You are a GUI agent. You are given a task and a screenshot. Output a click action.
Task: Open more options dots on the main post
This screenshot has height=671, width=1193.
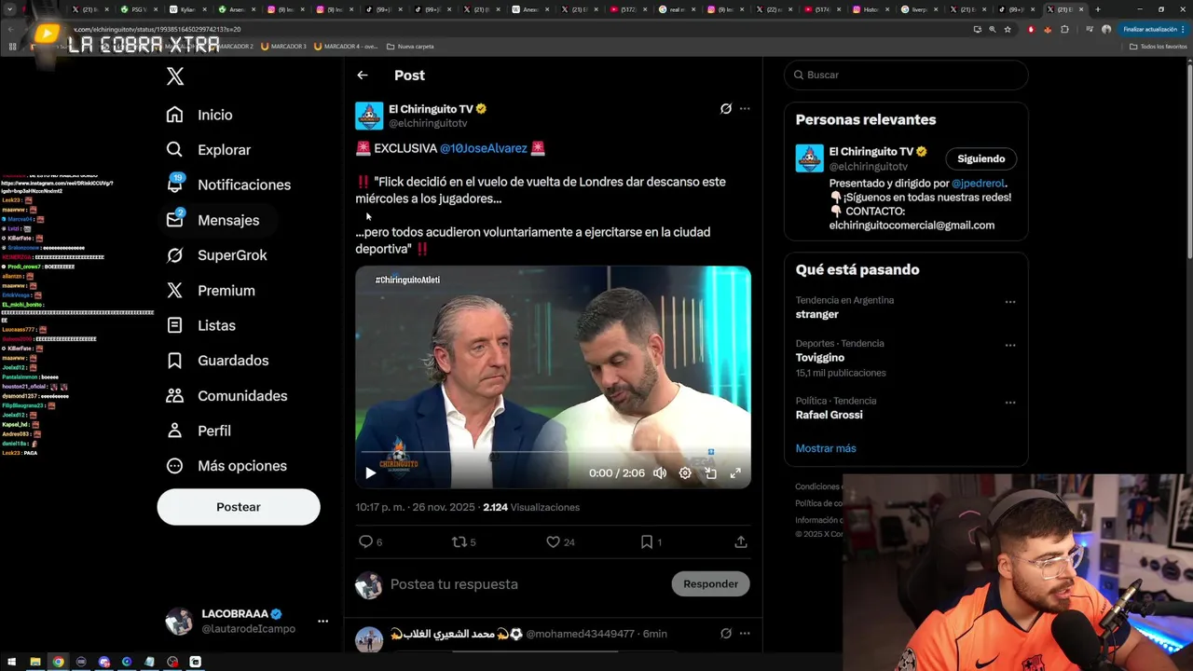point(745,109)
